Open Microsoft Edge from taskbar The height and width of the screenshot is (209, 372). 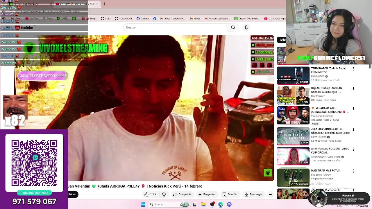click(221, 204)
